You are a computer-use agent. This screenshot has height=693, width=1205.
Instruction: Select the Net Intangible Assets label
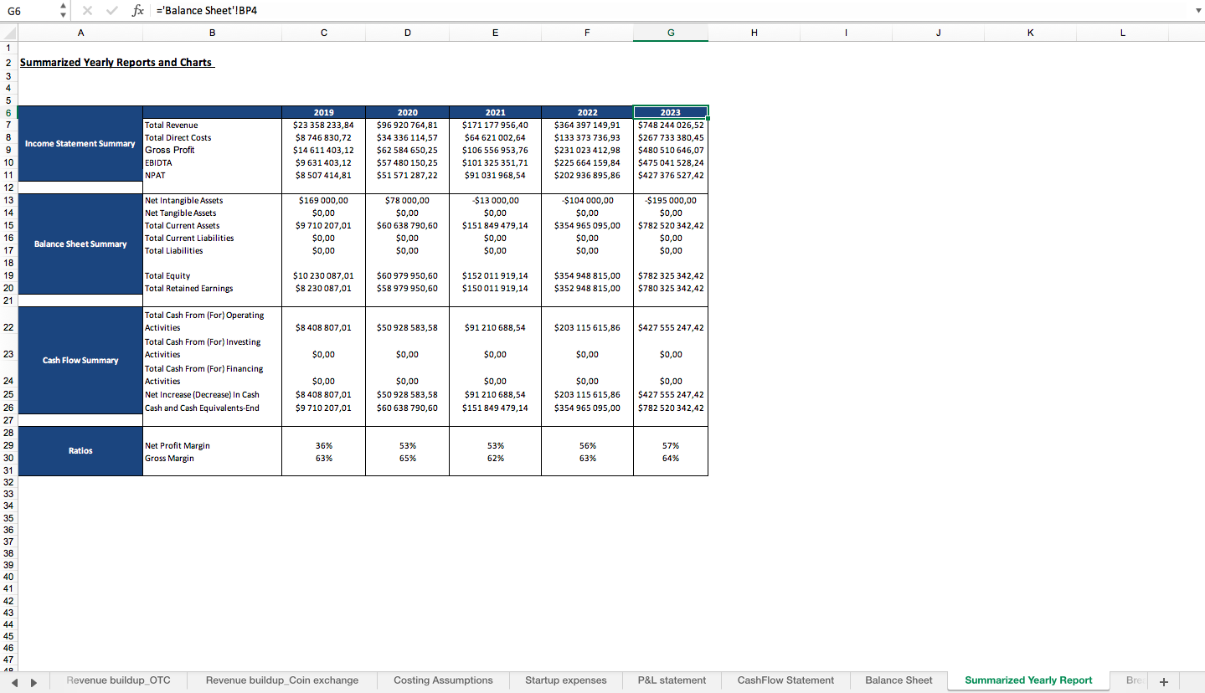[x=213, y=200]
